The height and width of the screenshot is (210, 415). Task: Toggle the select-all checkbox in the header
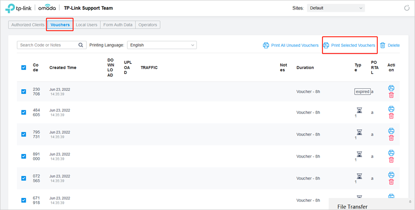coord(23,68)
